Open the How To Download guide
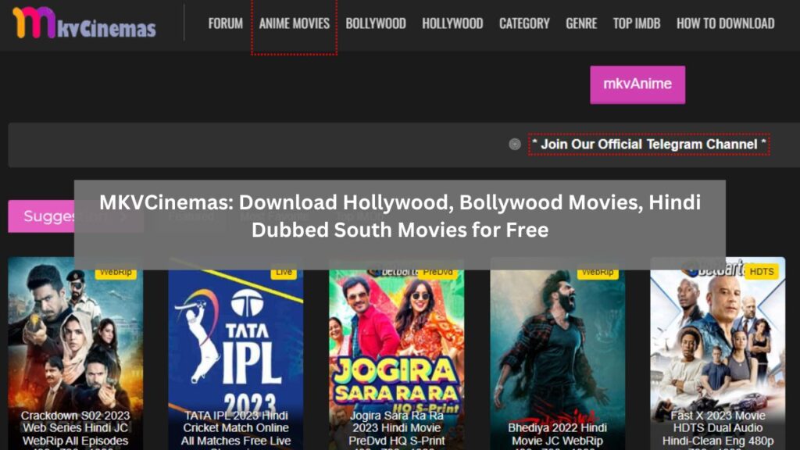The height and width of the screenshot is (450, 800). click(725, 23)
